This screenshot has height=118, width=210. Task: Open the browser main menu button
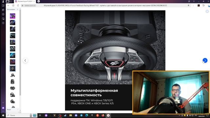[194, 1]
